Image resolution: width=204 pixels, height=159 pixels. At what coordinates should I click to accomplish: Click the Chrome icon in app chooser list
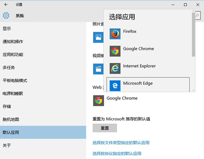coord(115,51)
